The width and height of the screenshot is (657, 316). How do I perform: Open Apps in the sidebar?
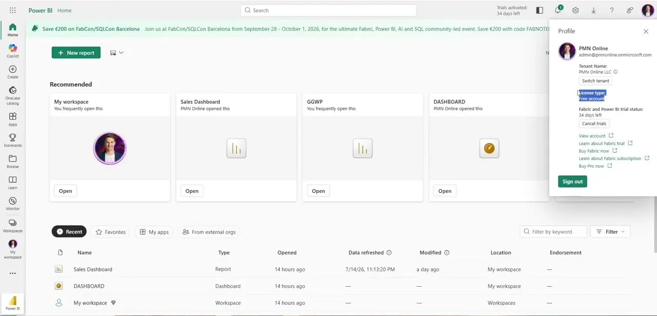[x=12, y=120]
